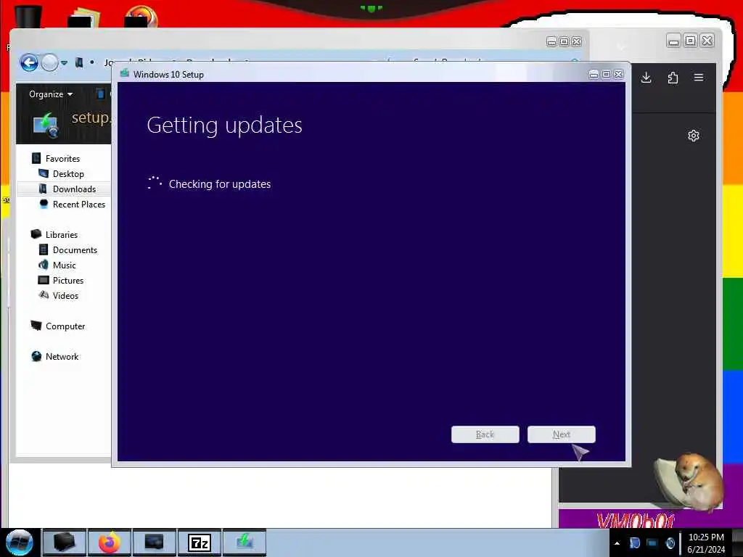Open Firefox extensions puzzle icon
This screenshot has width=743, height=557.
point(673,78)
